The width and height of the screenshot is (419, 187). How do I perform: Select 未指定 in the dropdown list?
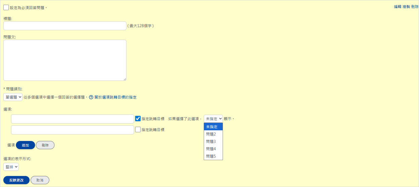click(213, 127)
